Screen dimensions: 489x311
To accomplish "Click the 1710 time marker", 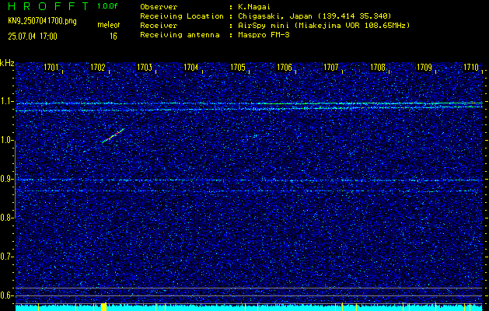I will 471,67.
